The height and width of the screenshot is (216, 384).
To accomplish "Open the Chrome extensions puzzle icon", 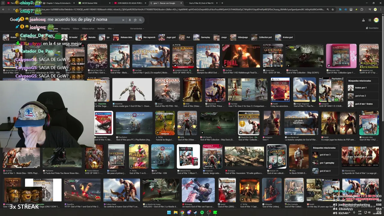I will coord(362,9).
